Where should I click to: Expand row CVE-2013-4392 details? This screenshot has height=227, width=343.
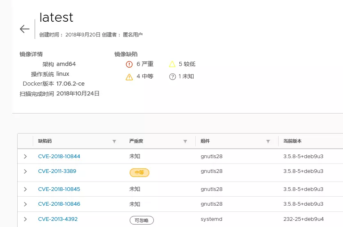(x=25, y=219)
